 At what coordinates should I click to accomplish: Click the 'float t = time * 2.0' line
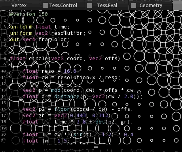point(78,122)
